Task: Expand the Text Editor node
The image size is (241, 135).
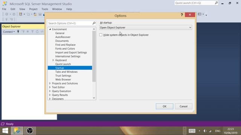Action: click(50, 87)
